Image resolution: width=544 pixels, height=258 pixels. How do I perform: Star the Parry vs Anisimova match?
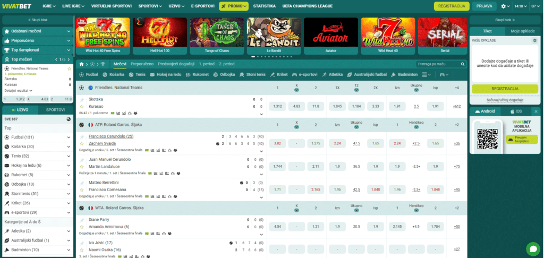tap(82, 227)
